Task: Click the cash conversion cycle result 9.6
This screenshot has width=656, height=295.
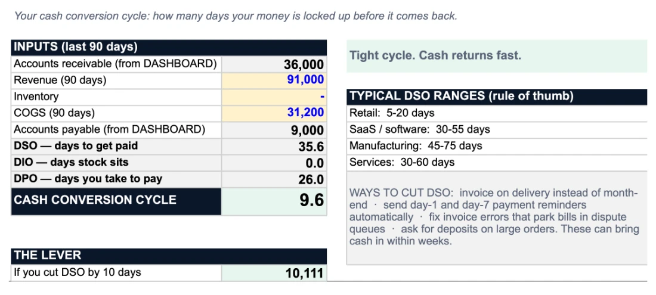Action: tap(274, 201)
